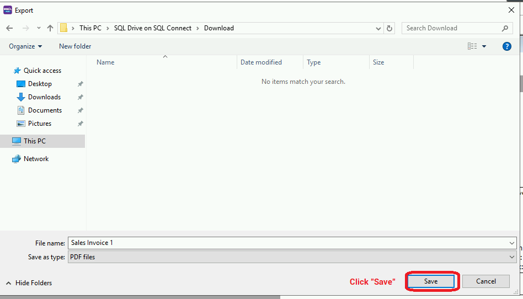523x299 pixels.
Task: Close the Export dialog
Action: point(511,10)
